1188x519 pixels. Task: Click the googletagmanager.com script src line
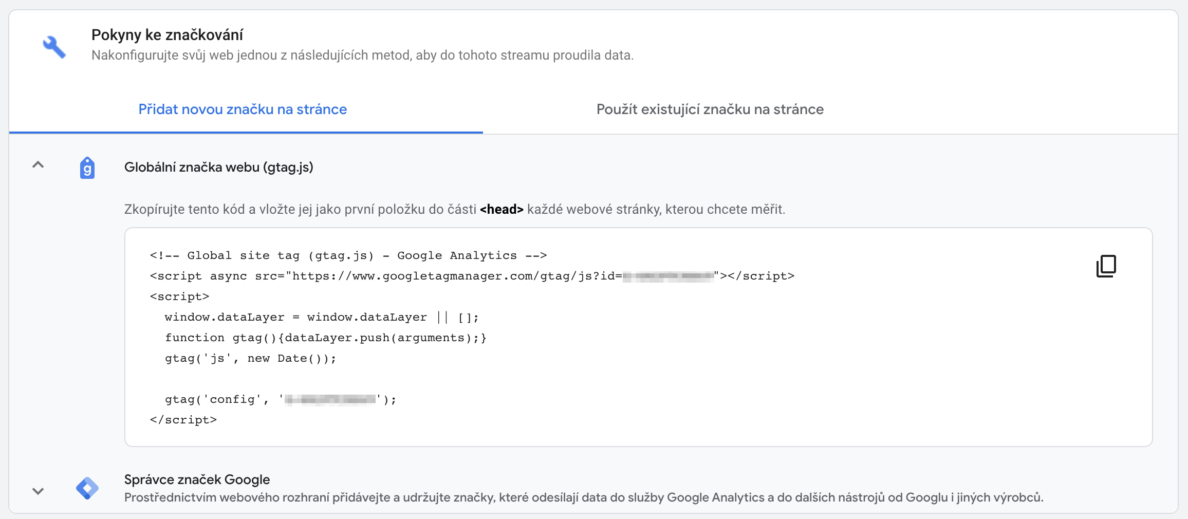pos(472,276)
